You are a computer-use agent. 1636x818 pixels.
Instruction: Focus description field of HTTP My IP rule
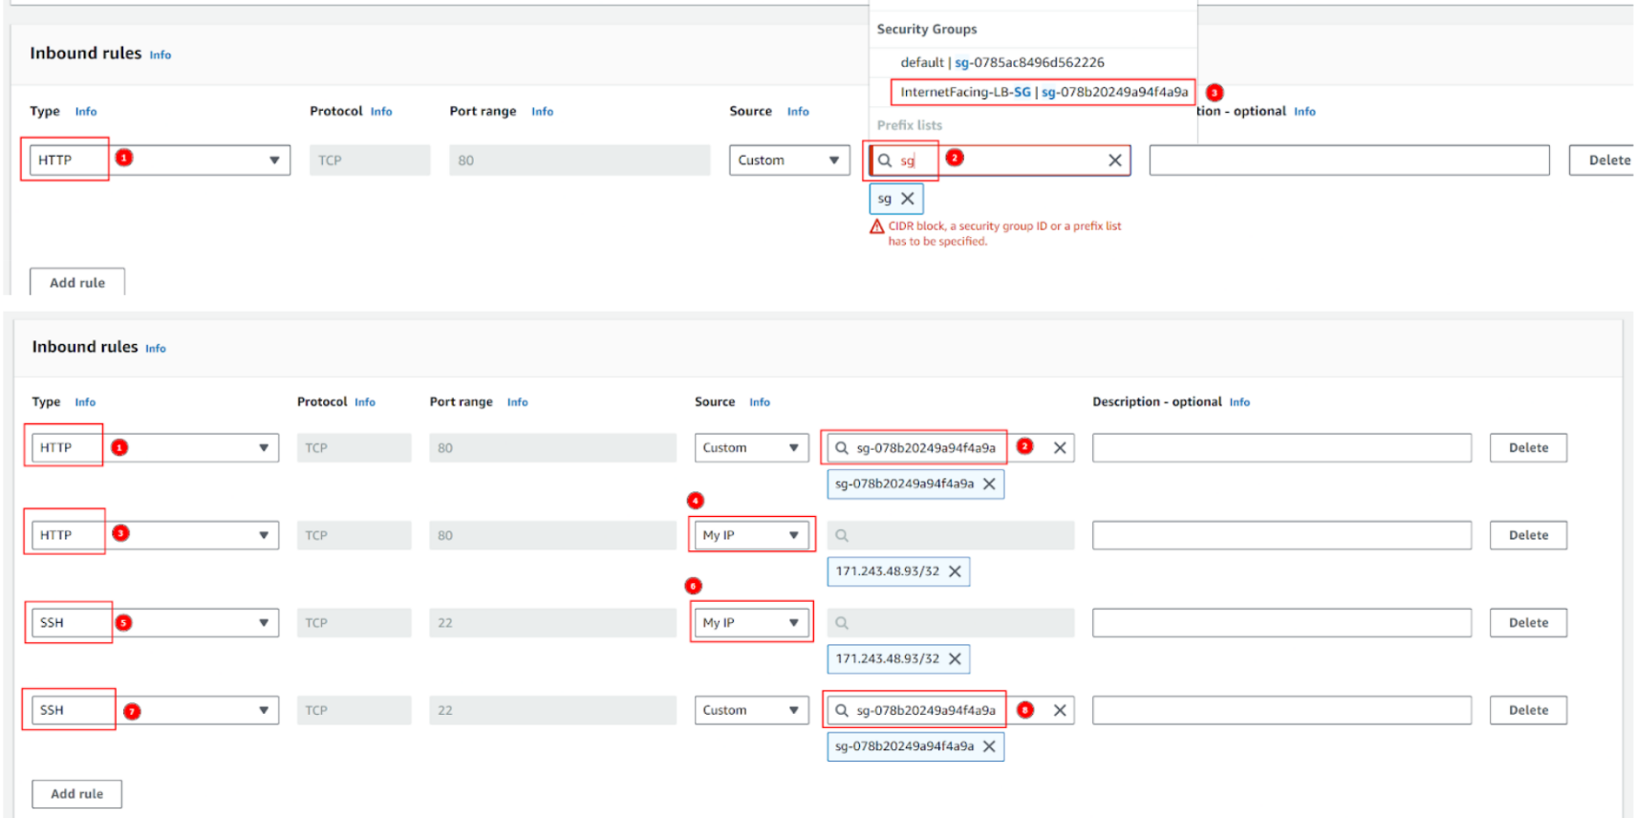point(1281,535)
